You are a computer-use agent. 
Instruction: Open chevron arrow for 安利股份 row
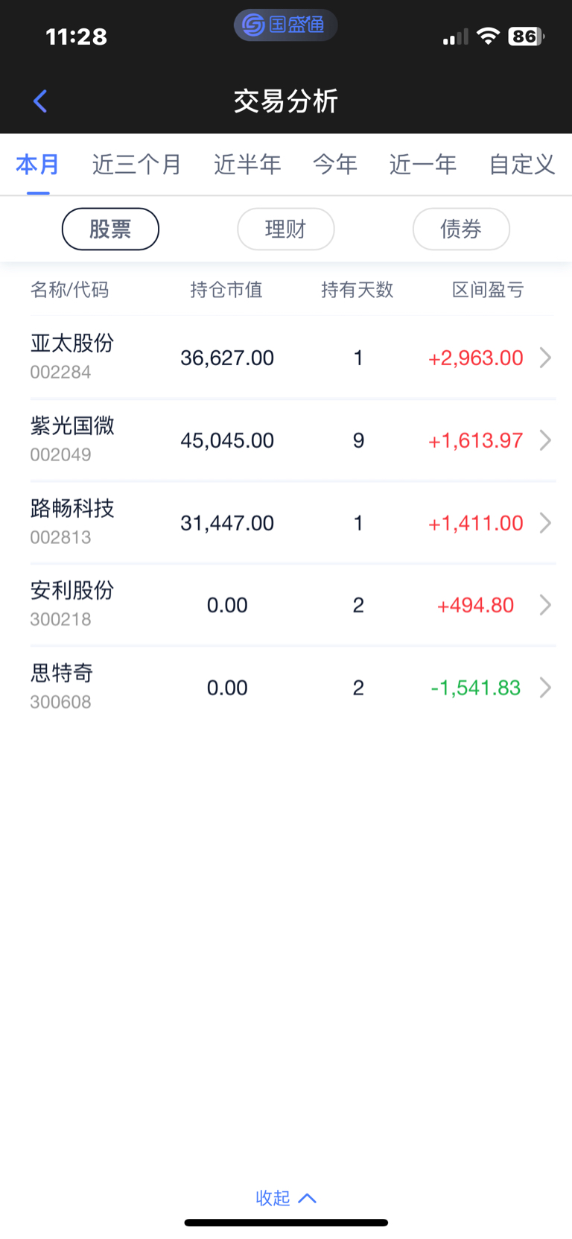(545, 605)
